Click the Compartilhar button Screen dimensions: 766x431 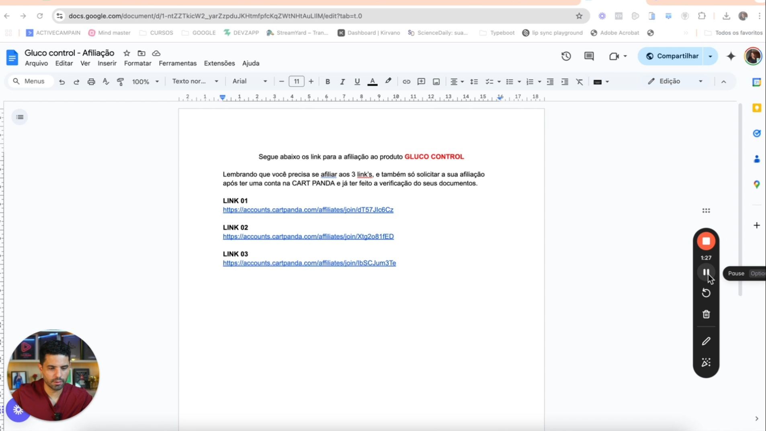tap(672, 56)
